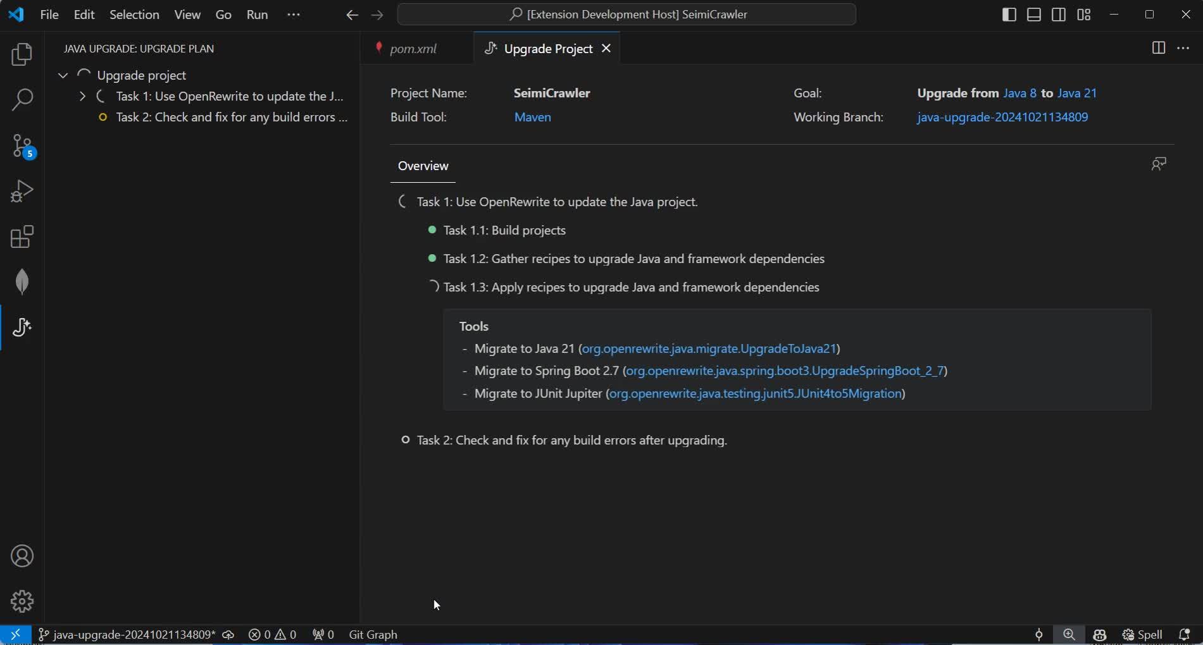Image resolution: width=1203 pixels, height=645 pixels.
Task: Open the Explorer view in activity bar
Action: coord(22,54)
